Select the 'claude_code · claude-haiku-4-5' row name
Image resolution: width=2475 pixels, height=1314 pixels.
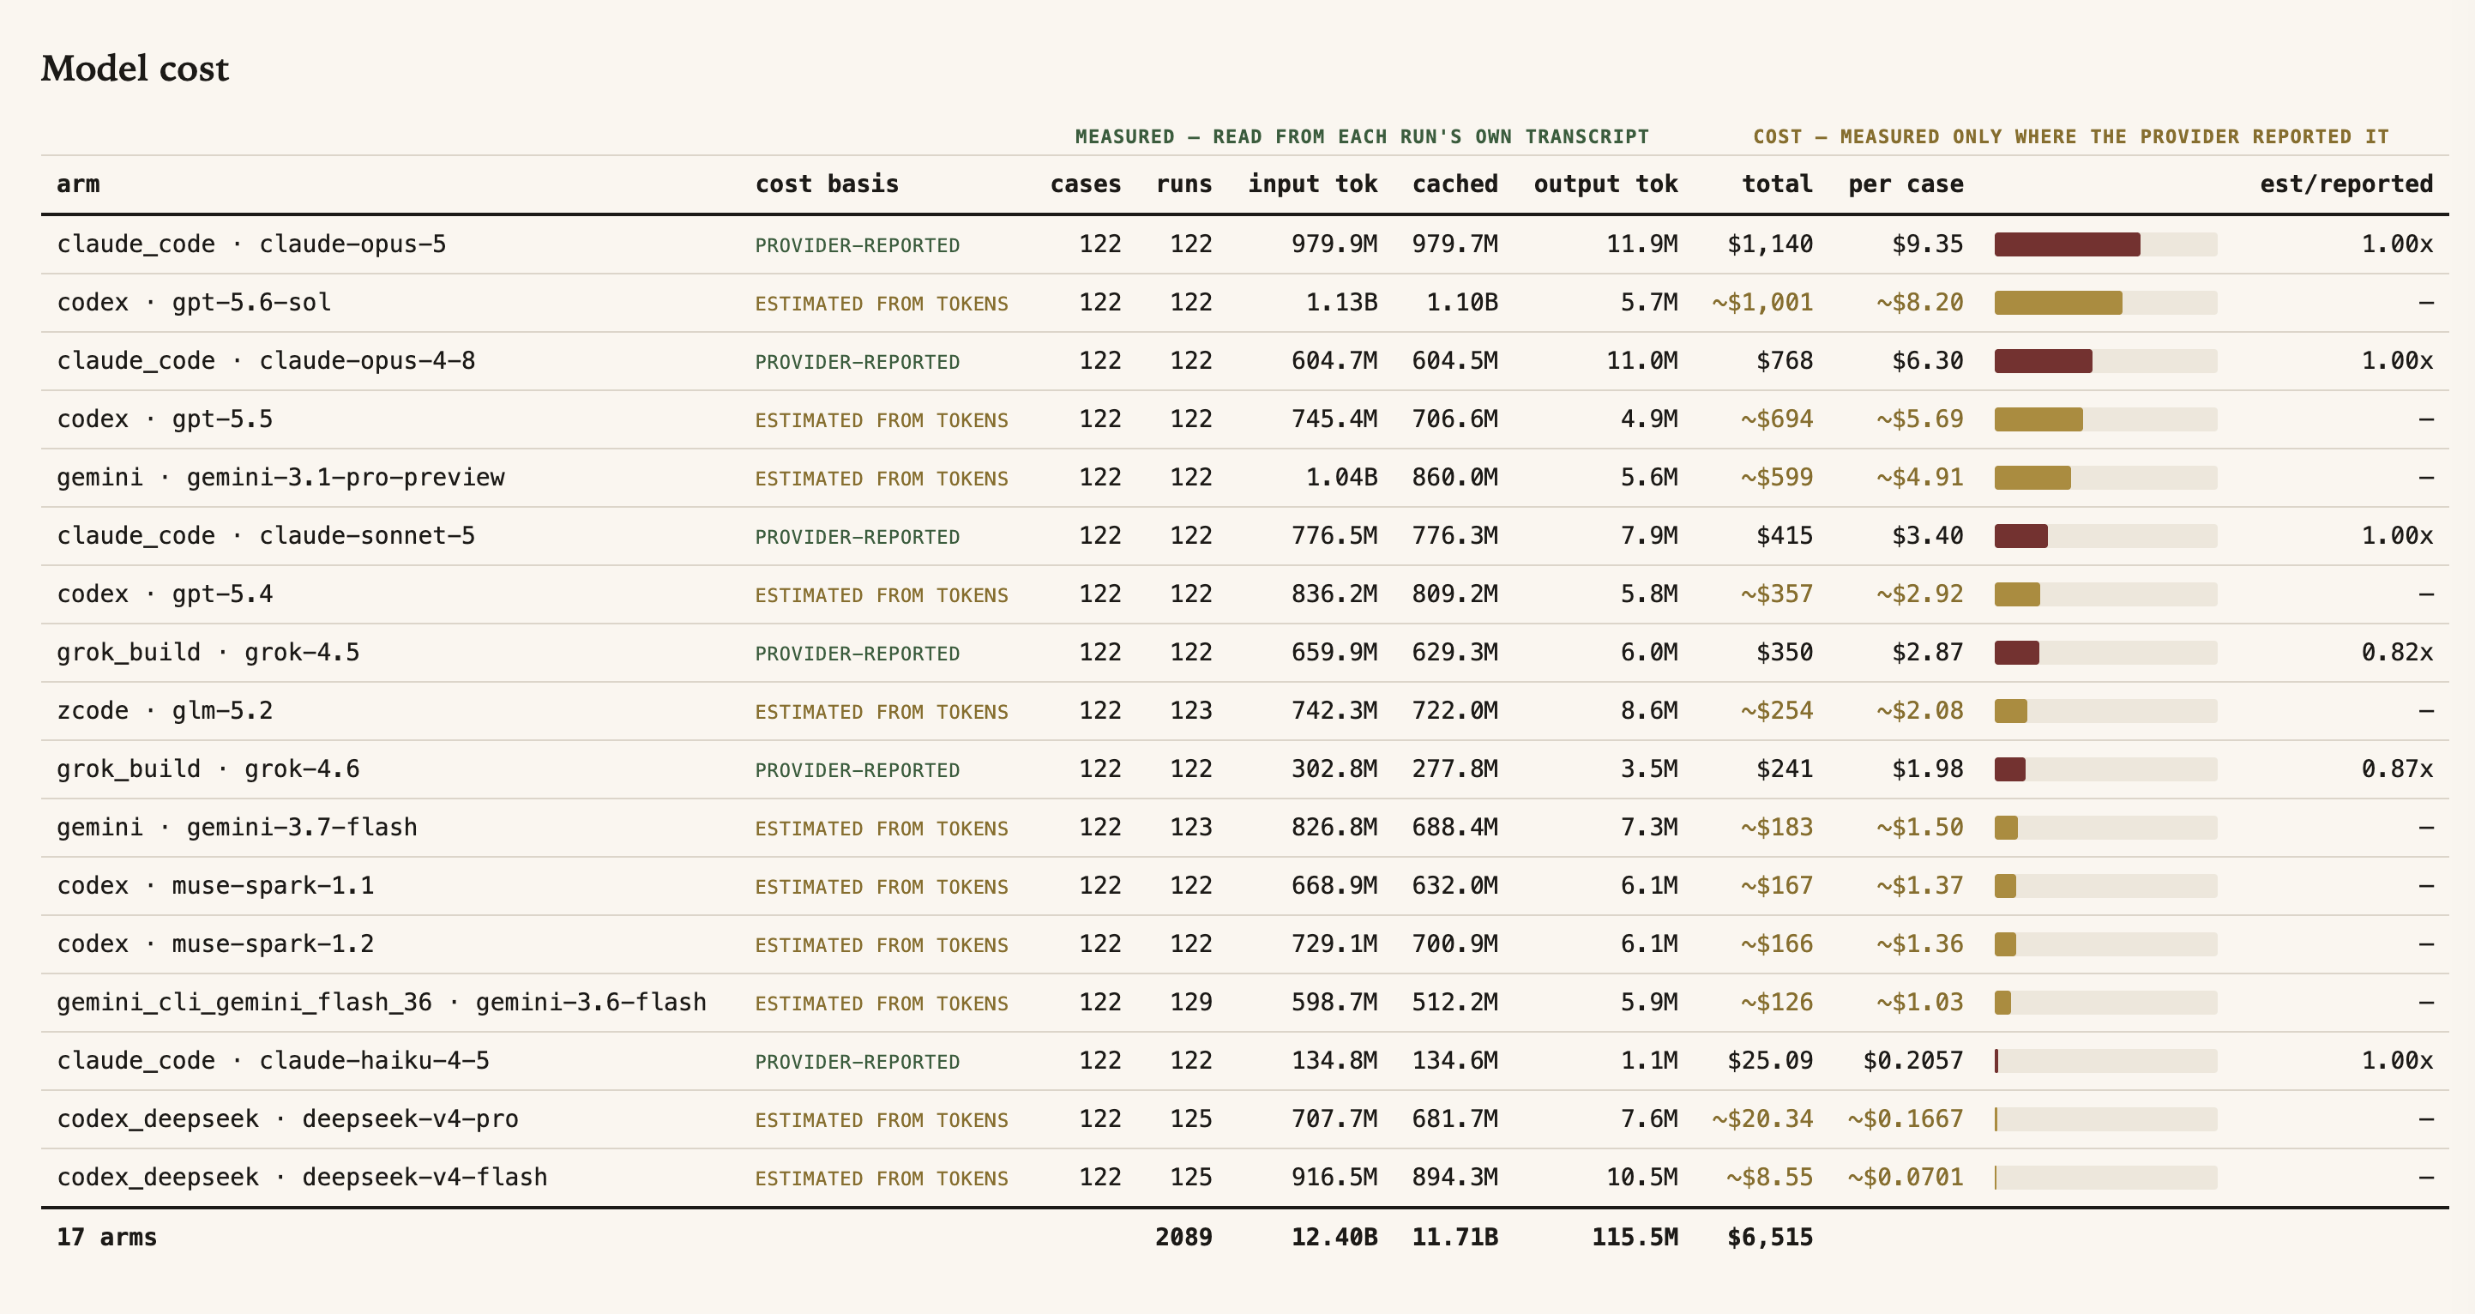[273, 1060]
